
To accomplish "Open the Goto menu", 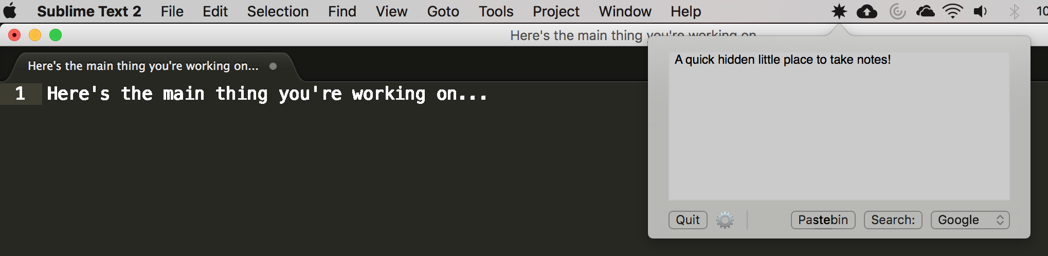I will [x=443, y=11].
